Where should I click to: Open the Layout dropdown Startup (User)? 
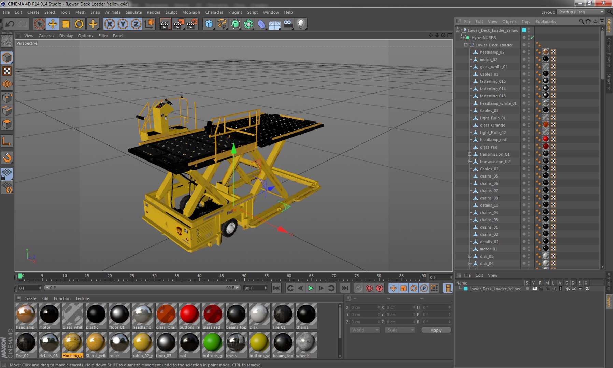(x=581, y=12)
